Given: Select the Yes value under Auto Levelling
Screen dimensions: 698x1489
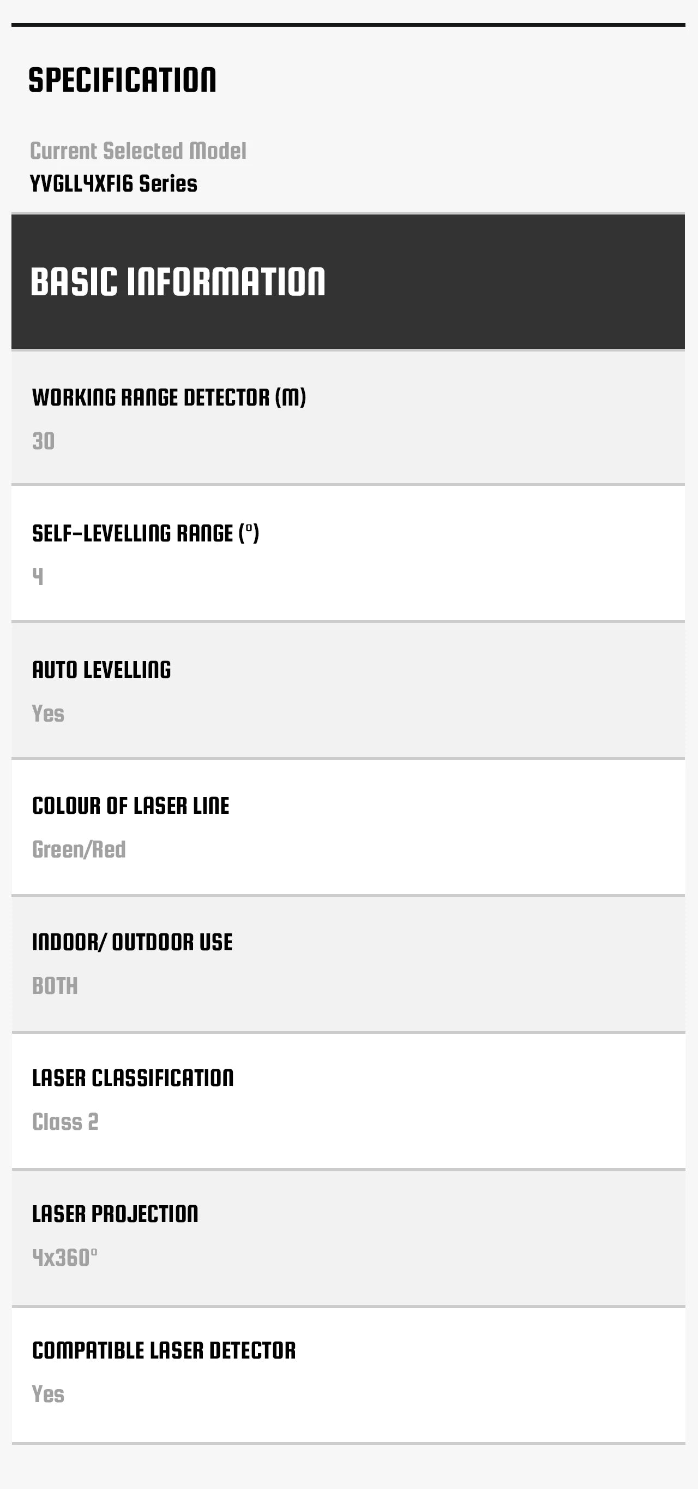Looking at the screenshot, I should [48, 713].
